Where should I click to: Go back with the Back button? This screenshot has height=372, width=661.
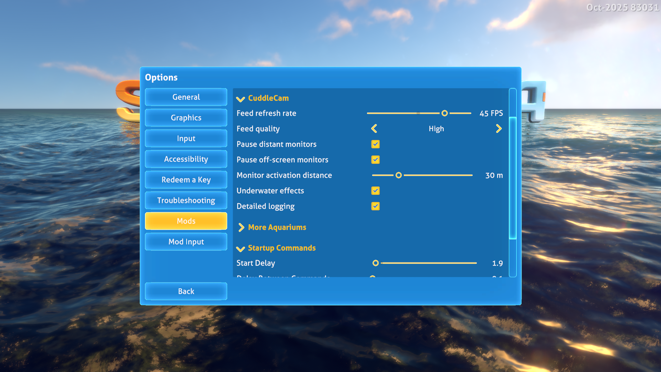(x=186, y=291)
